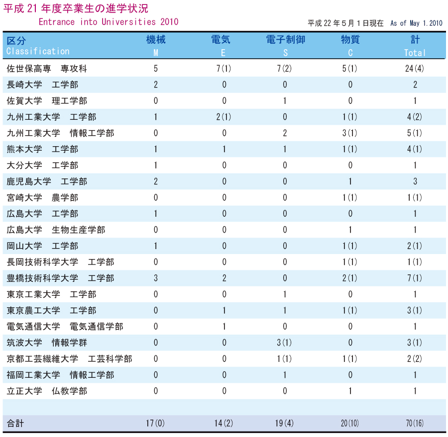Click the 電子制御 grand total 19(4)
The width and height of the screenshot is (448, 437).
284,423
